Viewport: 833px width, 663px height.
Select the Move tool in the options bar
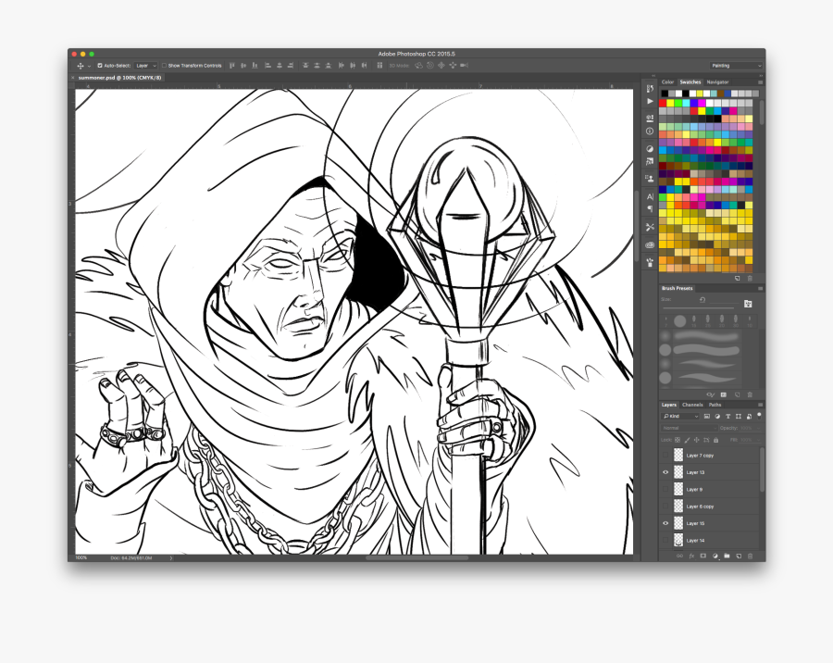tap(81, 65)
